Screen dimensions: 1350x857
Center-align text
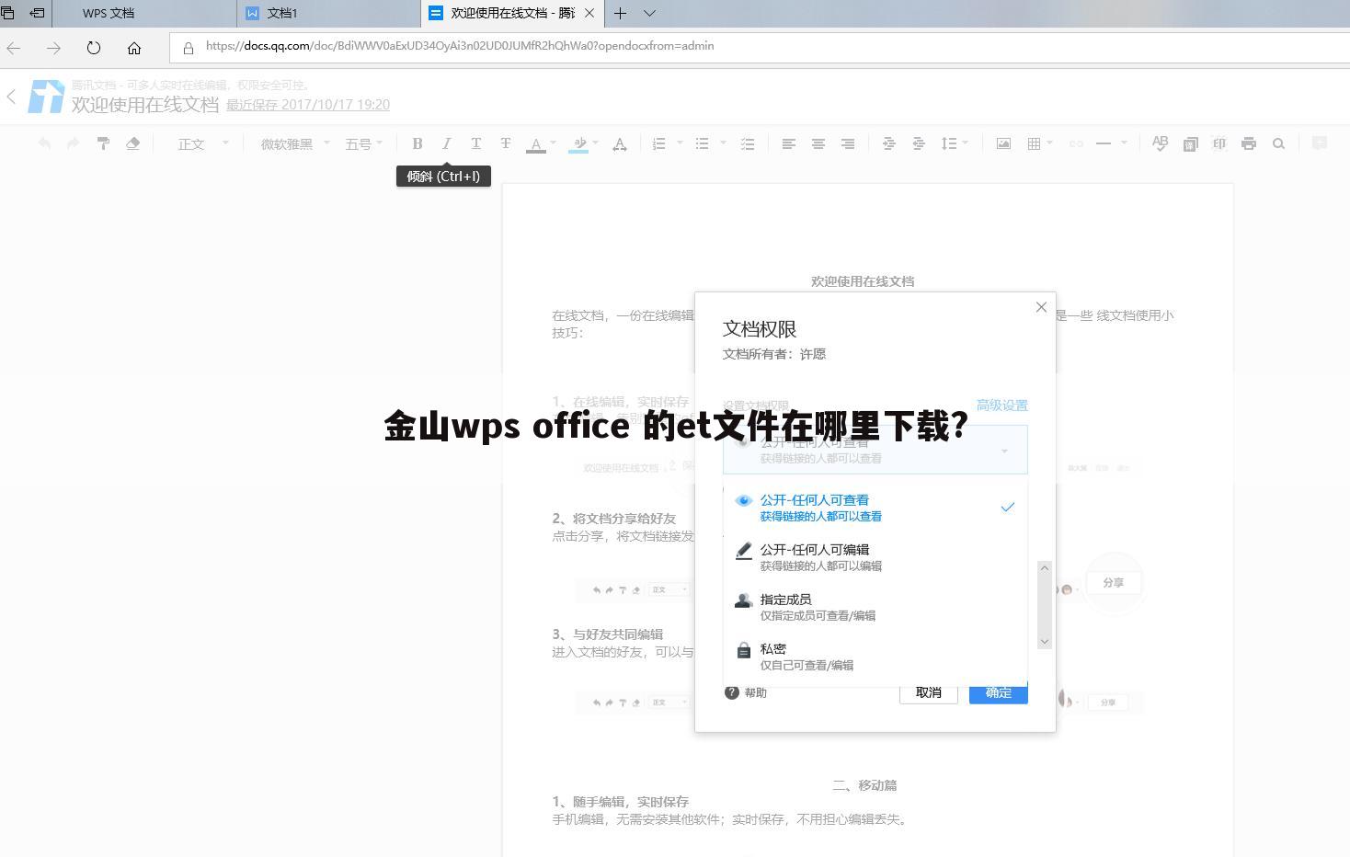coord(818,143)
